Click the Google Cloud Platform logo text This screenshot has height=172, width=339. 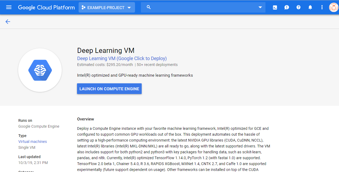pyautogui.click(x=46, y=7)
